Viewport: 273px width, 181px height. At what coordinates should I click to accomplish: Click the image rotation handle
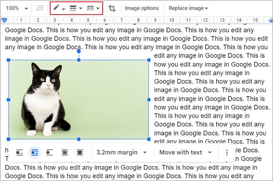[79, 51]
